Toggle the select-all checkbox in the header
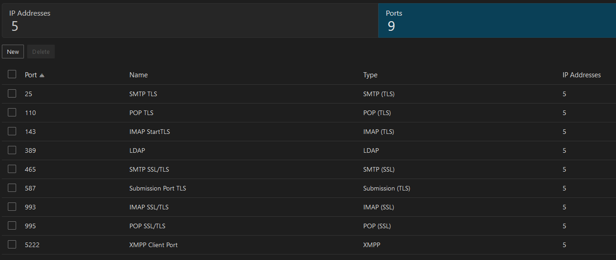The image size is (616, 260). coord(12,75)
